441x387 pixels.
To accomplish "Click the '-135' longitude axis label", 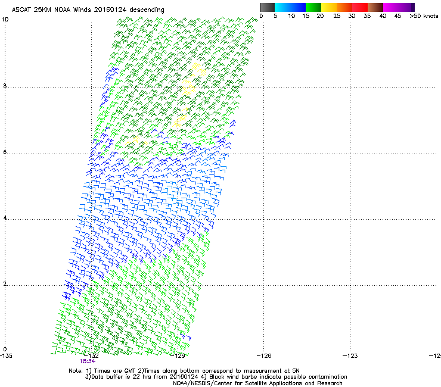I will (x=6, y=355).
